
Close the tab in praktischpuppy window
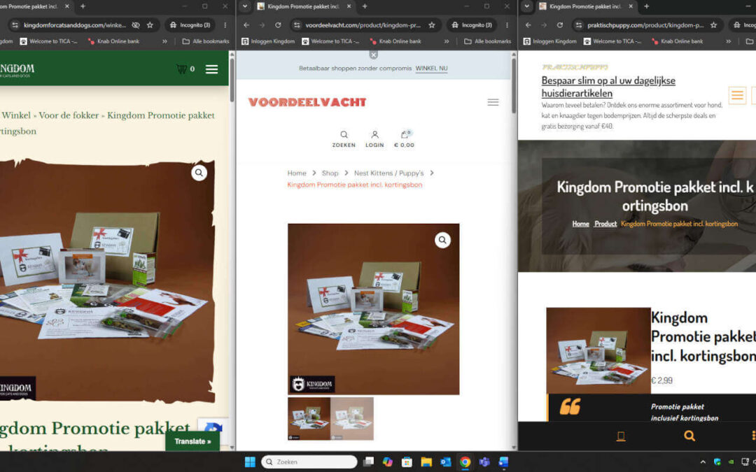tap(631, 6)
